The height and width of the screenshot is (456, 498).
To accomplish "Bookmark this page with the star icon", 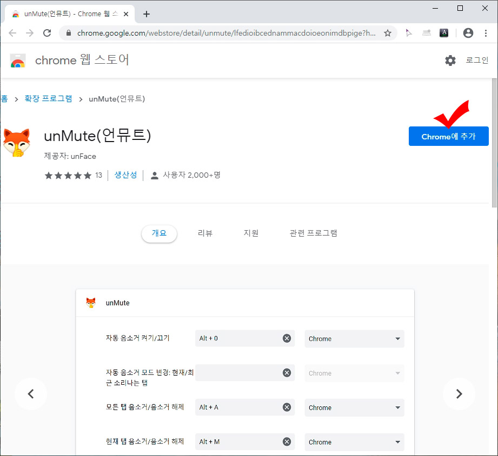I will click(x=388, y=33).
